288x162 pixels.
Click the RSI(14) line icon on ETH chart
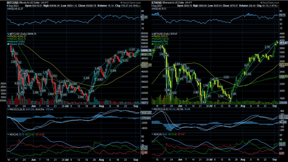tap(153, 9)
